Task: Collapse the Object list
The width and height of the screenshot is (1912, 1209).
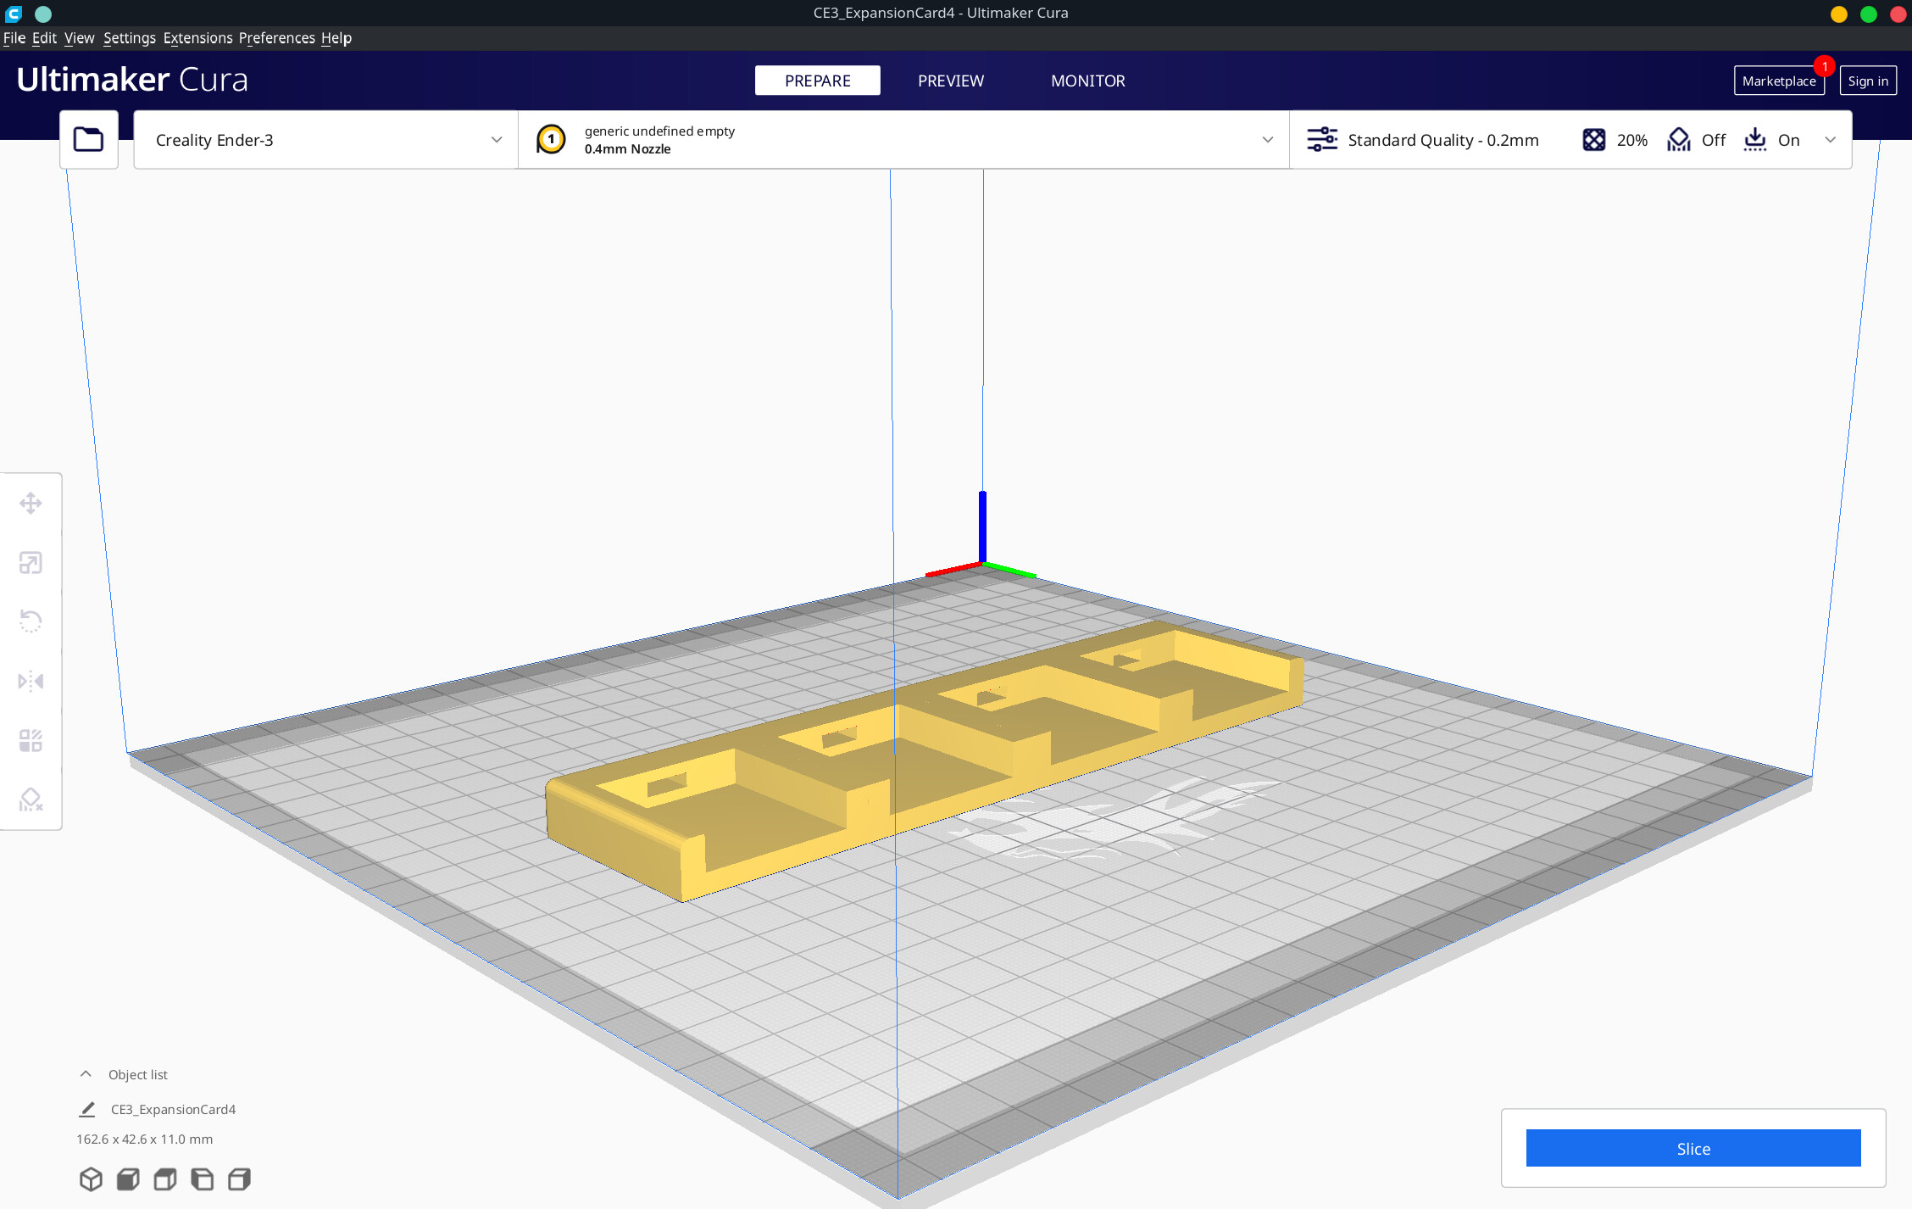Action: point(86,1074)
